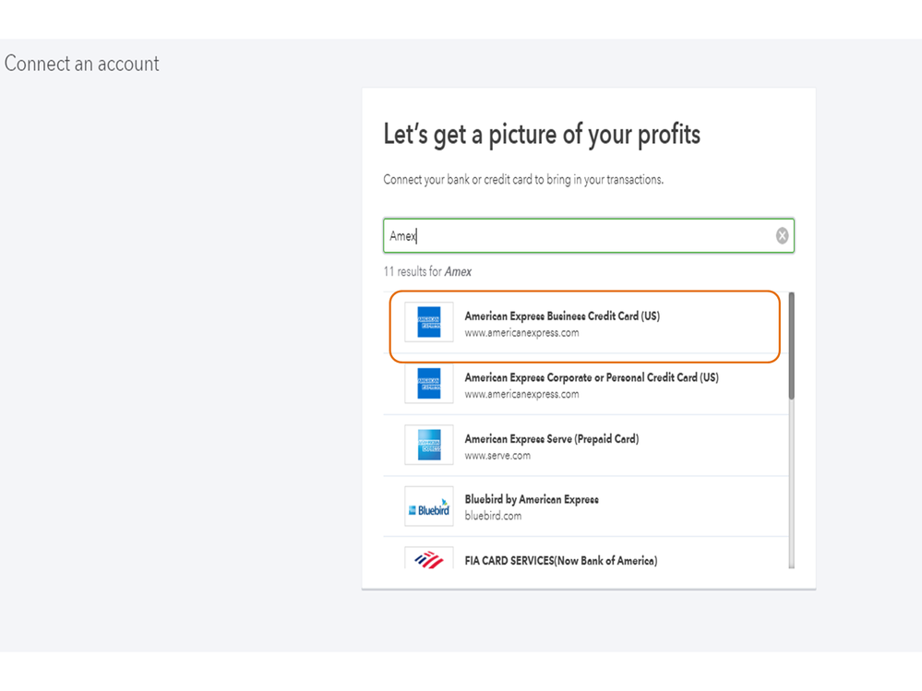
Task: Choose Bluebird by American Express
Action: coord(532,499)
